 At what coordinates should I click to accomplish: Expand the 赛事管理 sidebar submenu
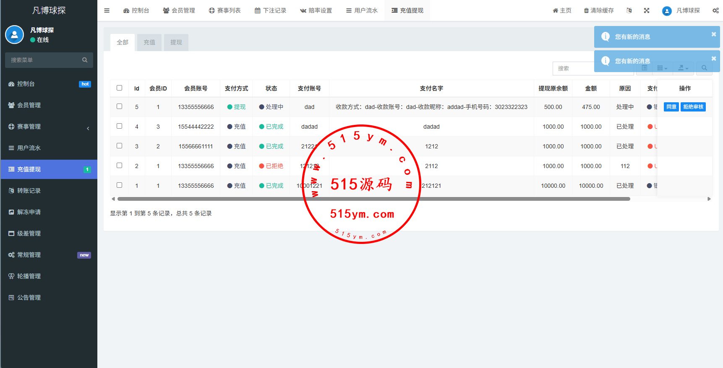49,127
